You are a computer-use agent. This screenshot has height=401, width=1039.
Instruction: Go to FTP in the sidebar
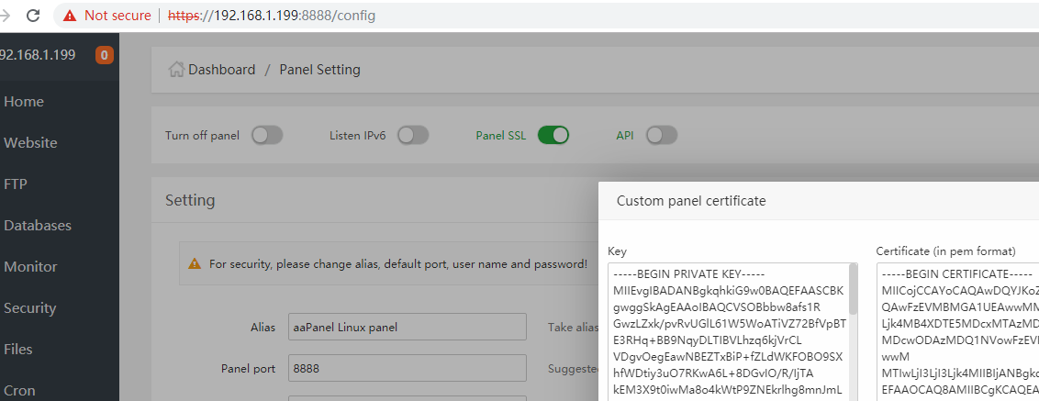(16, 184)
